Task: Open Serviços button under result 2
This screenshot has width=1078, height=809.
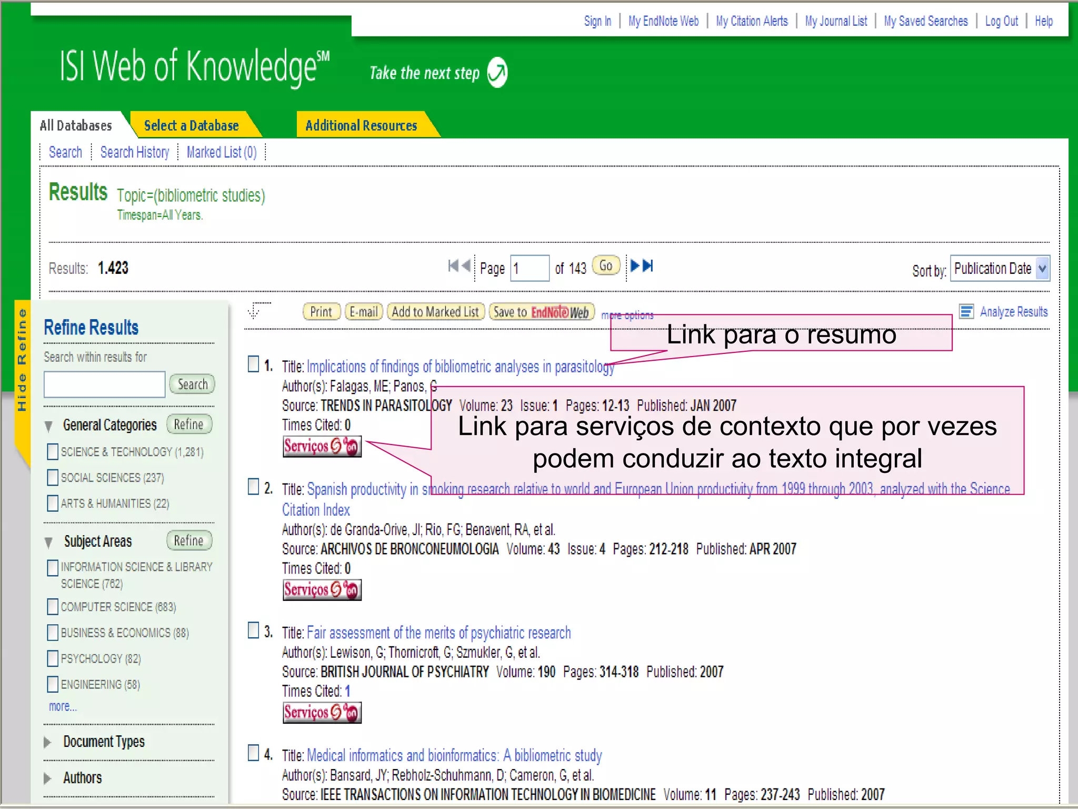Action: (x=322, y=590)
